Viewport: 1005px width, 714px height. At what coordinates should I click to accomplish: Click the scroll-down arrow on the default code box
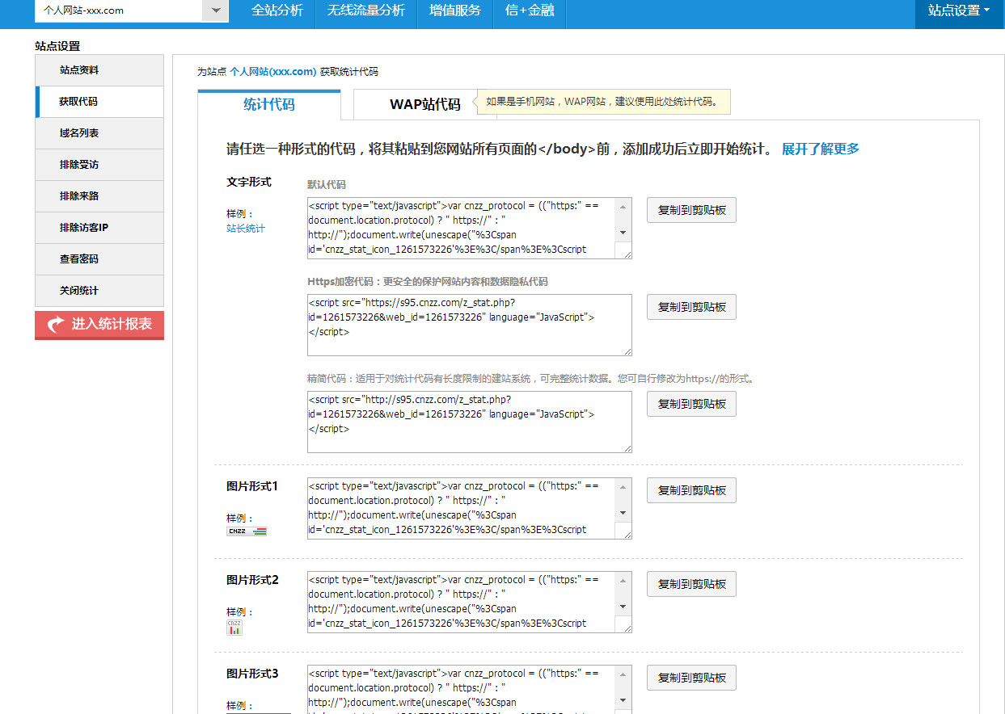point(624,234)
